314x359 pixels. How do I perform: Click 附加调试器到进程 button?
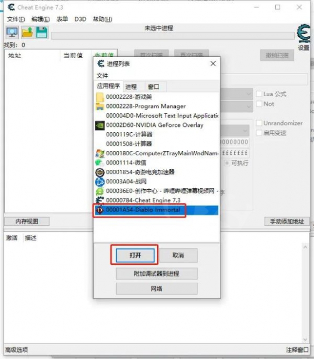pos(156,274)
